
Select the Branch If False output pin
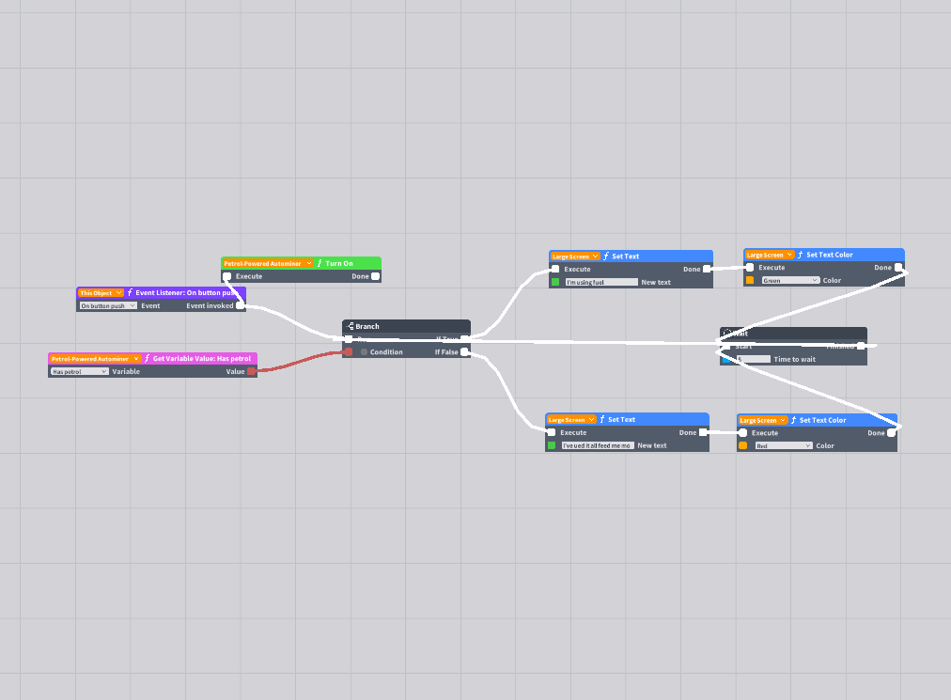(464, 351)
